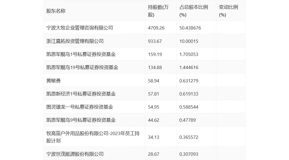The image size is (289, 160).
Task: Click percentage value 10.00015
Action: pos(189,41)
